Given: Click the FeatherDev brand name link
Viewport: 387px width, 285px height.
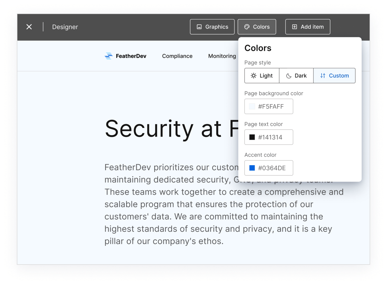Looking at the screenshot, I should 131,56.
